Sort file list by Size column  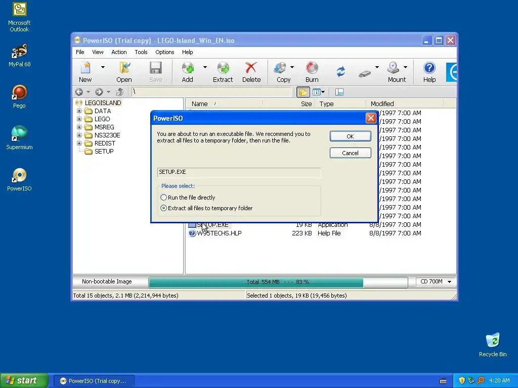(288, 104)
